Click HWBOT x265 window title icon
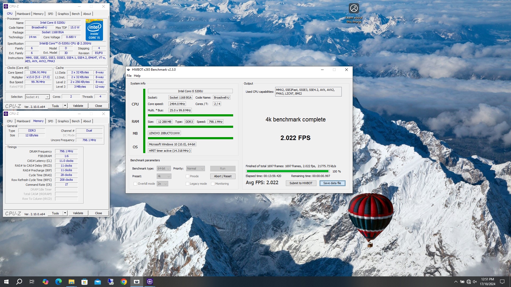Viewport: 511px width, 287px height. click(129, 70)
